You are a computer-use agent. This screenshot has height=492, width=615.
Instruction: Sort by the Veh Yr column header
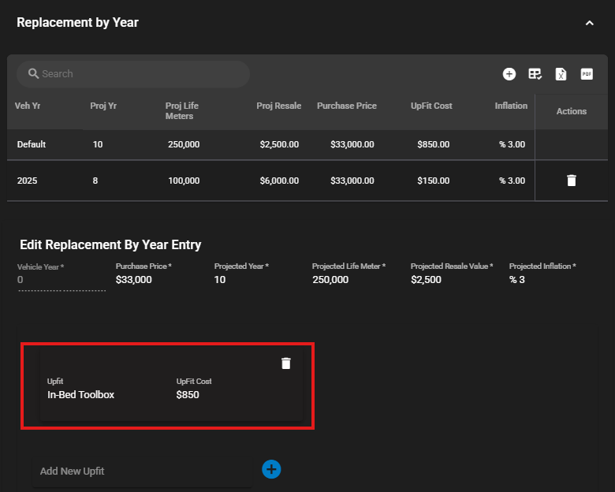pyautogui.click(x=28, y=106)
